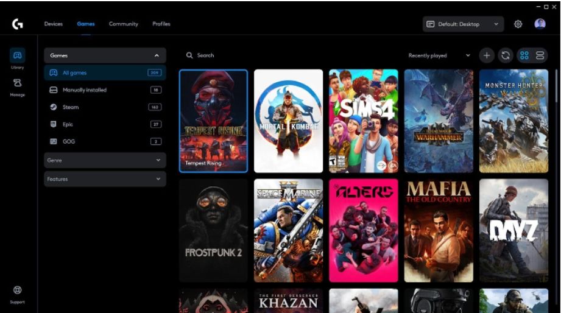This screenshot has height=313, width=561.
Task: Click the Logitech G logo
Action: (17, 24)
